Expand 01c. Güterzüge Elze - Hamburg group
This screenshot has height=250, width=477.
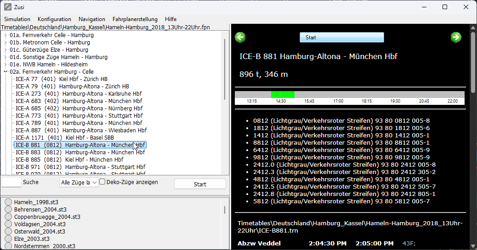tap(6, 50)
